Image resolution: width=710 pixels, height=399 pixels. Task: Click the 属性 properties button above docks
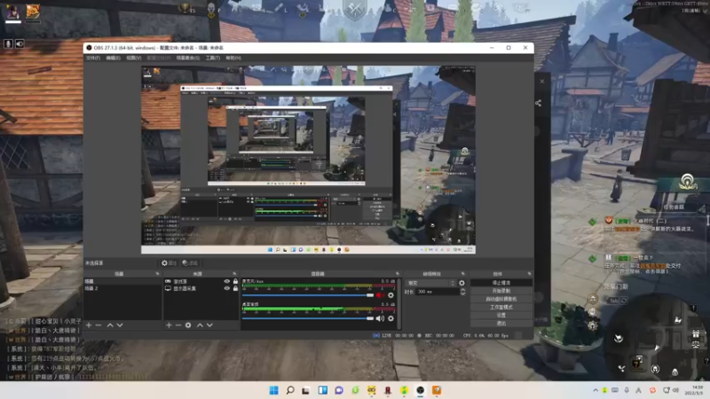pos(169,262)
